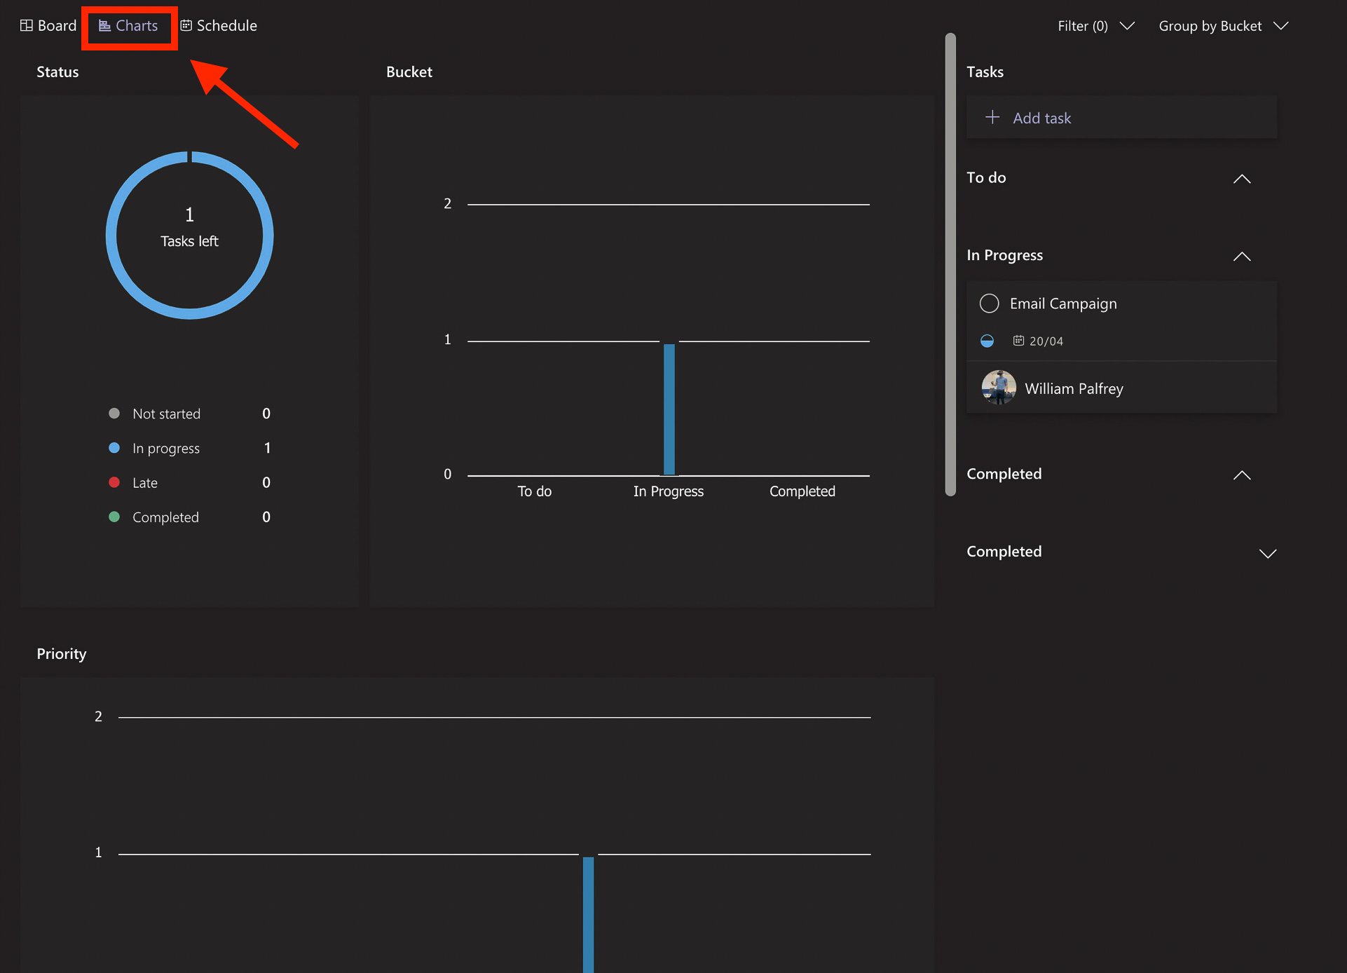1347x973 pixels.
Task: Collapse the first Completed bucket group
Action: click(x=1241, y=475)
